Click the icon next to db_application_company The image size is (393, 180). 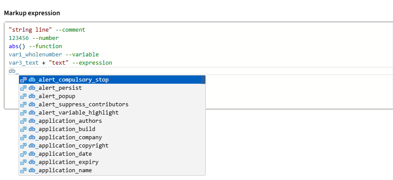tap(23, 137)
